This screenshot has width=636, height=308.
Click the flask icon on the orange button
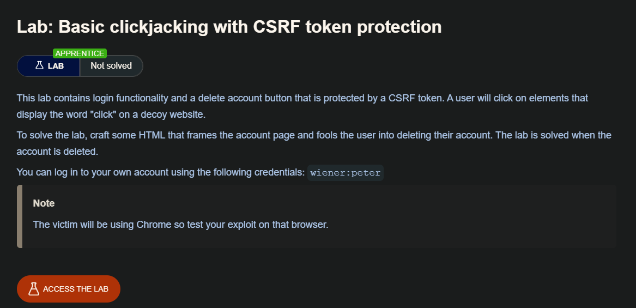(33, 289)
